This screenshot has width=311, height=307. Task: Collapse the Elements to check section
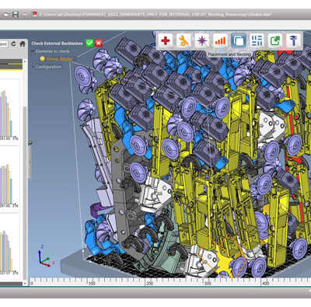click(x=33, y=51)
